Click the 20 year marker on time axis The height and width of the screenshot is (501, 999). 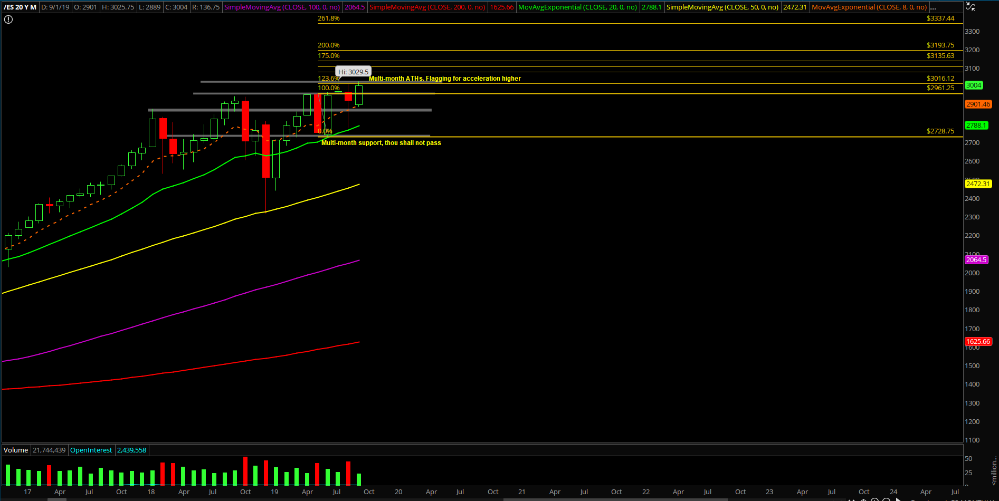[398, 492]
